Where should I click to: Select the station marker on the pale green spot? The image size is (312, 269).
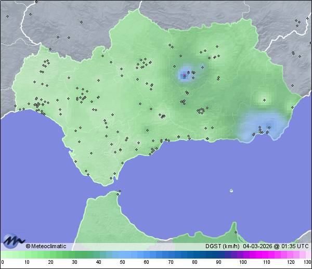263,99
